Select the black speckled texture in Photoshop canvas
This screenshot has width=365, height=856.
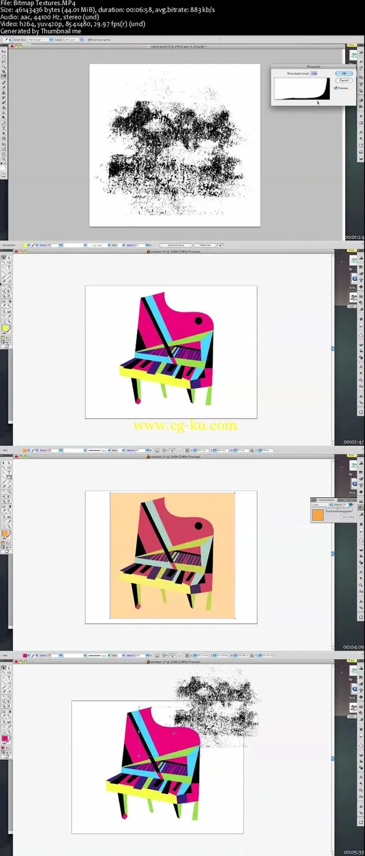tap(175, 150)
